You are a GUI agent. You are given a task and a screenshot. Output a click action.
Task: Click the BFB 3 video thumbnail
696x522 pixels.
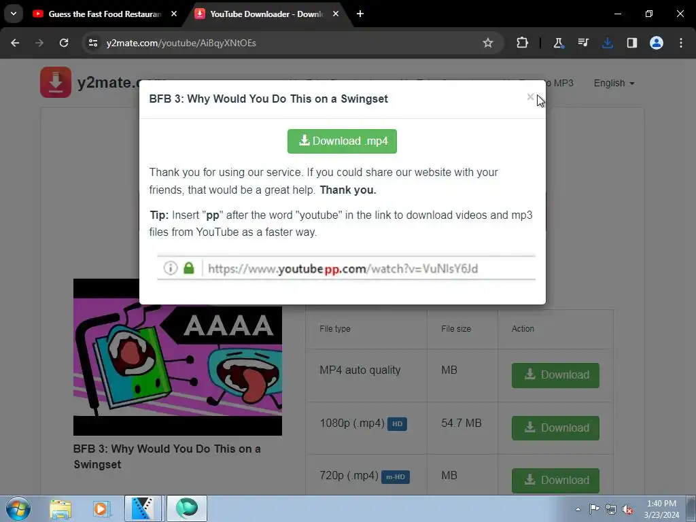click(x=177, y=357)
